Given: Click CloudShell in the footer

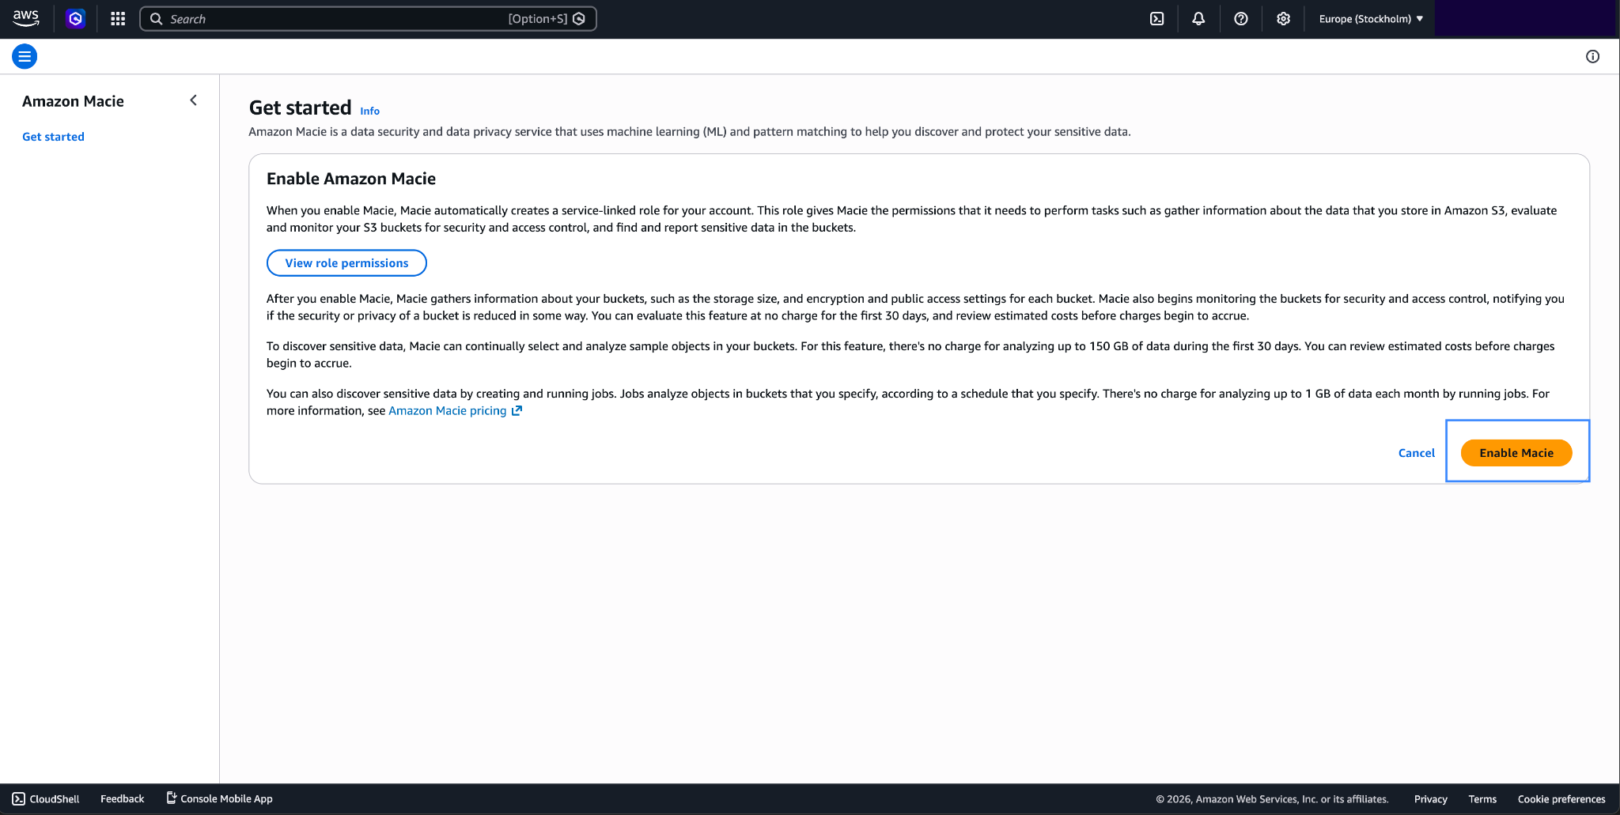Looking at the screenshot, I should 46,798.
